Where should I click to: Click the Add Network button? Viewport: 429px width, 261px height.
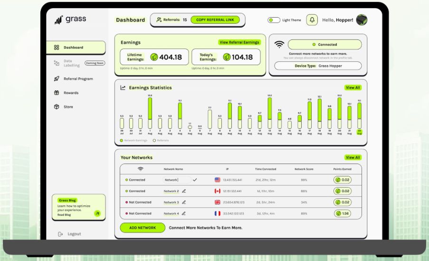pos(143,228)
